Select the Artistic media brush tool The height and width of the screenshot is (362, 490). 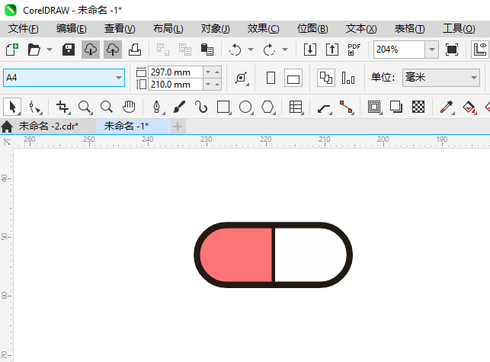pos(179,107)
